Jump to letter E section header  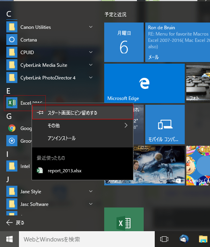[8, 91]
